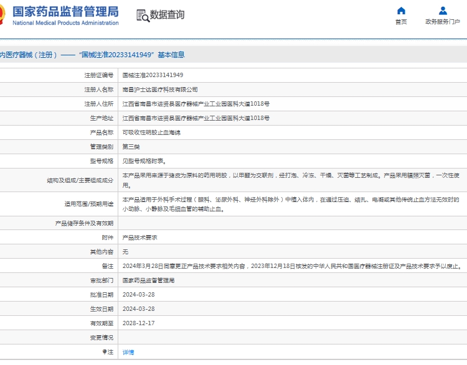This screenshot has height=365, width=467.
Task: Click the 数据查询 heading text
Action: point(167,14)
